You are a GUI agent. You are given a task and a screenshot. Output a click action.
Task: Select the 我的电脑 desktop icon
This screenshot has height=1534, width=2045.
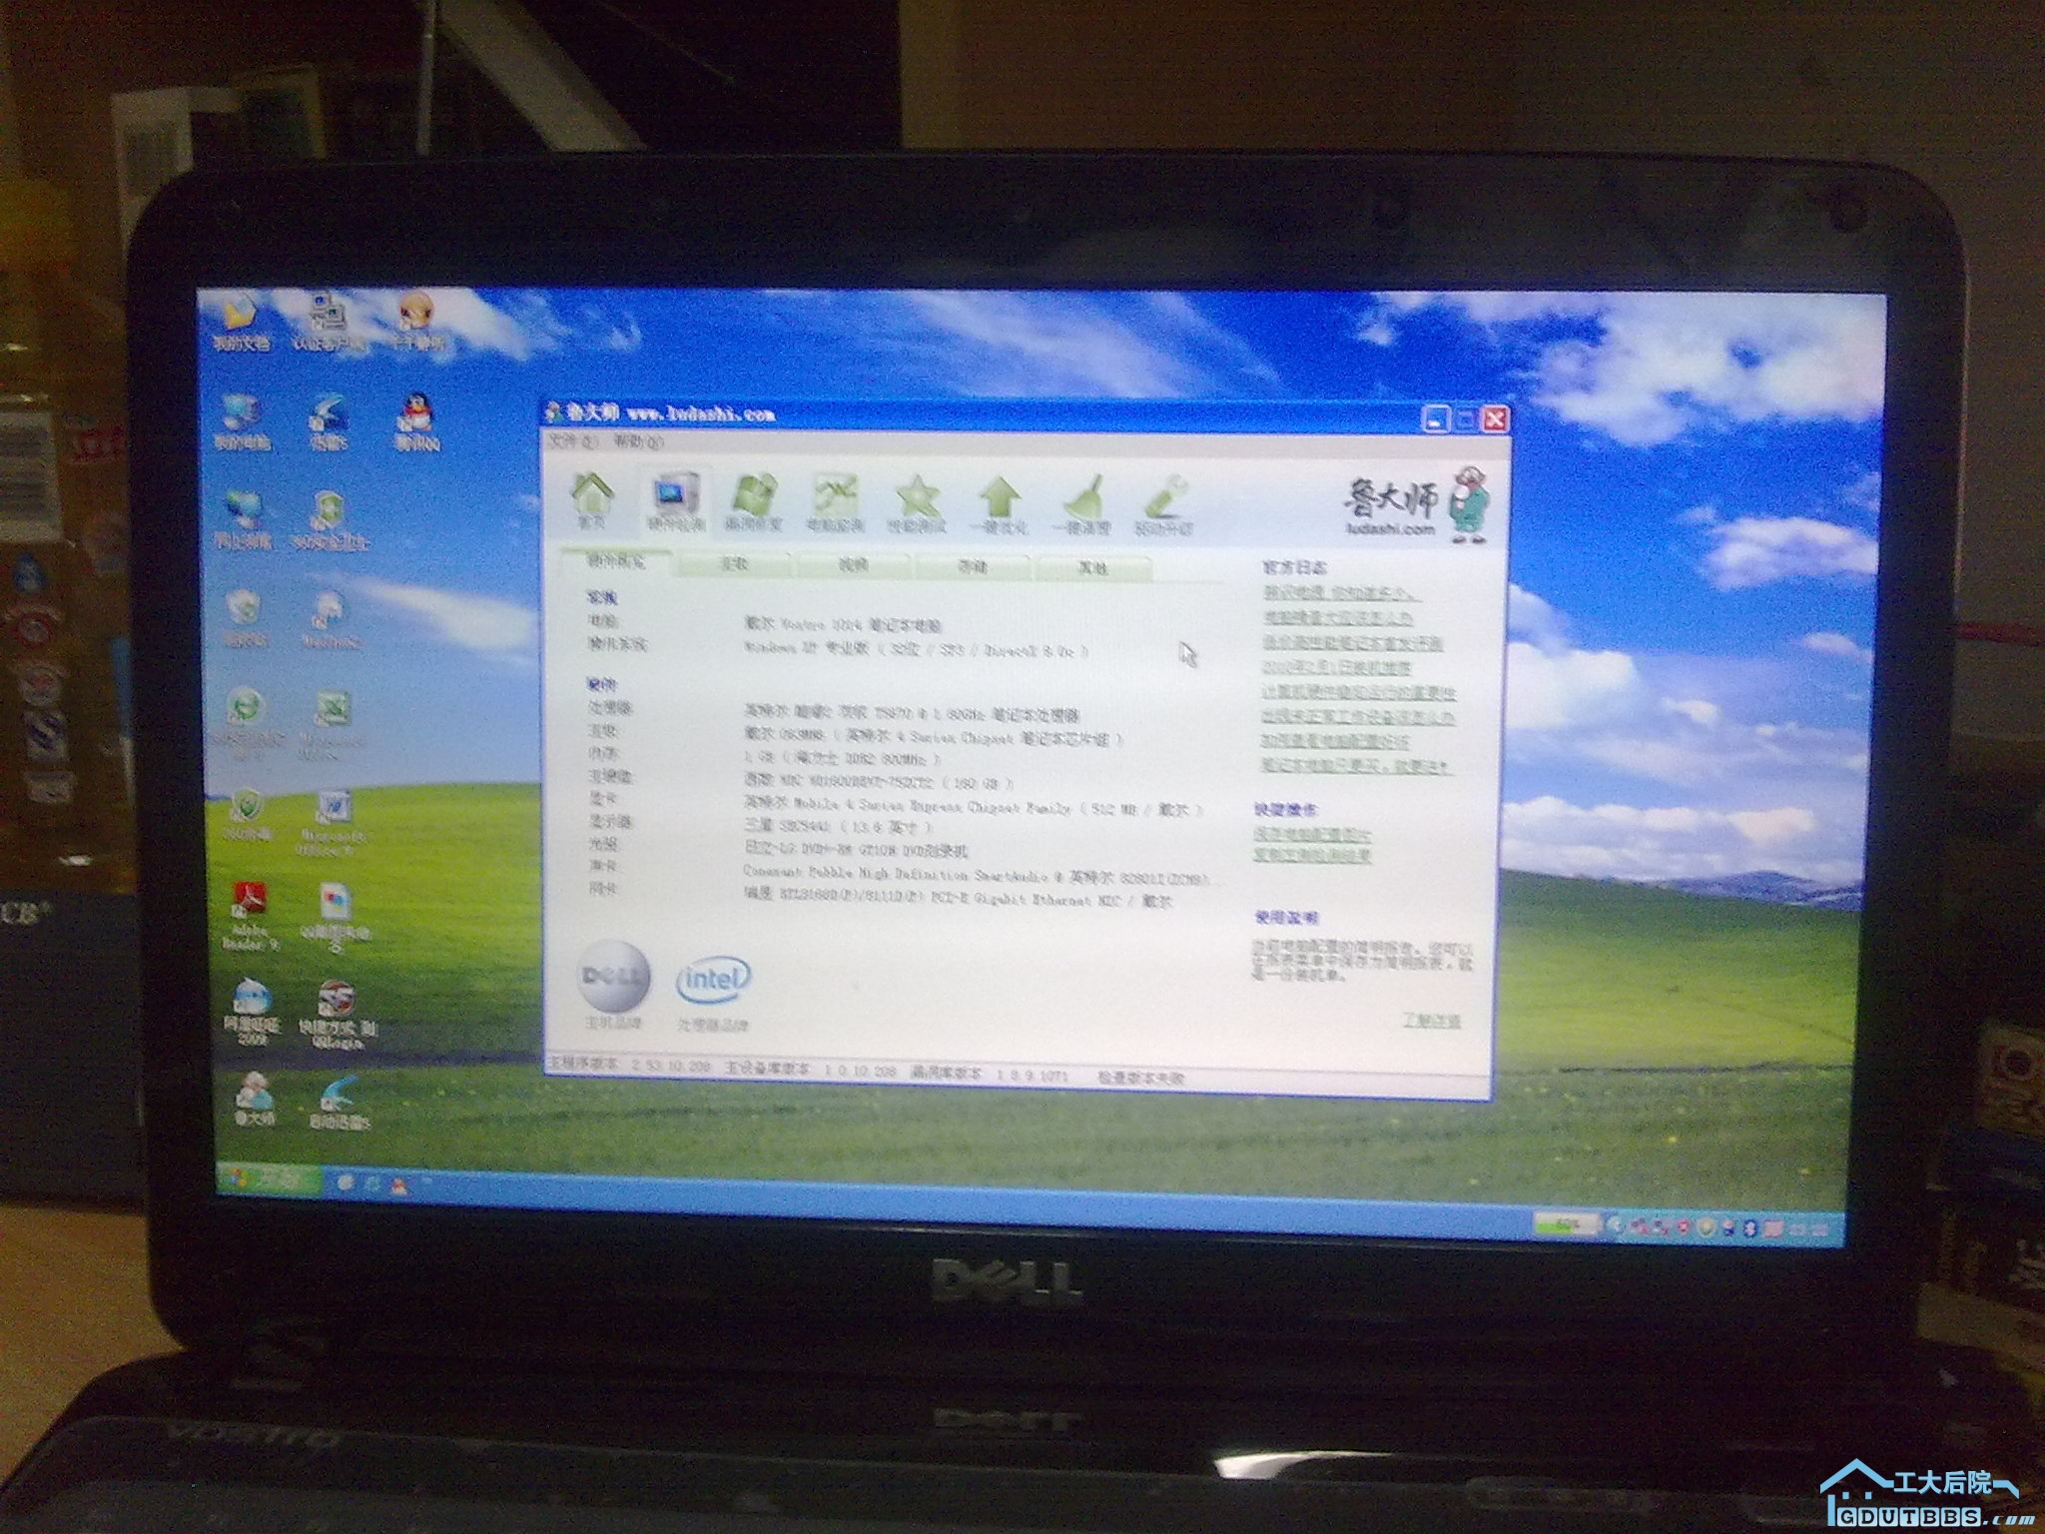[x=242, y=422]
